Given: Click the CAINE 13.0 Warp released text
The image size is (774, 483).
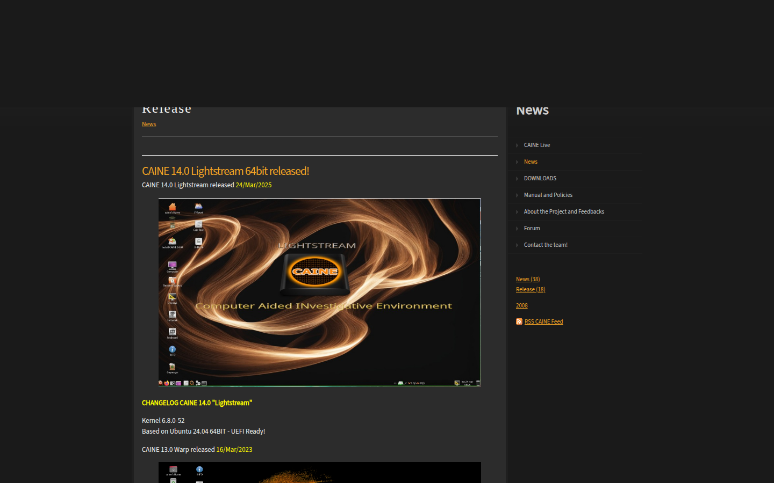Looking at the screenshot, I should pyautogui.click(x=178, y=450).
